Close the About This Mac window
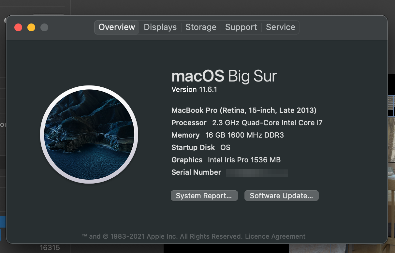This screenshot has width=395, height=253. (x=18, y=27)
